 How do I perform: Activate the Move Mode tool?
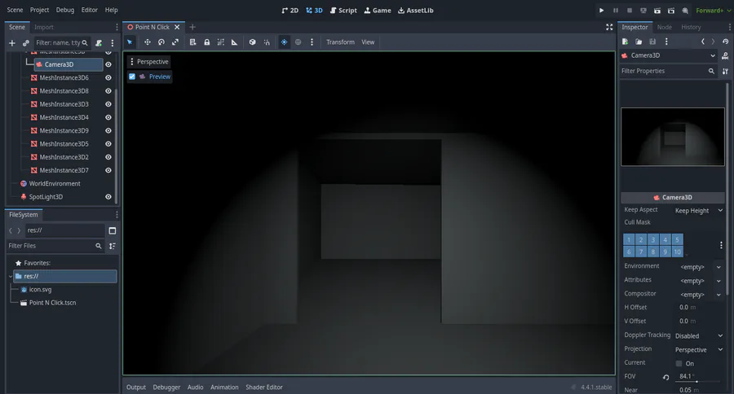pos(148,42)
